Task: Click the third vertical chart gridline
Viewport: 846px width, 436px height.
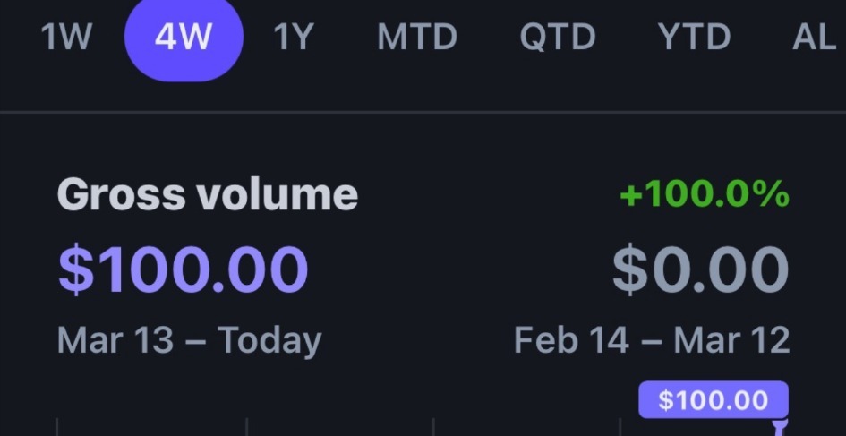Action: (x=433, y=426)
